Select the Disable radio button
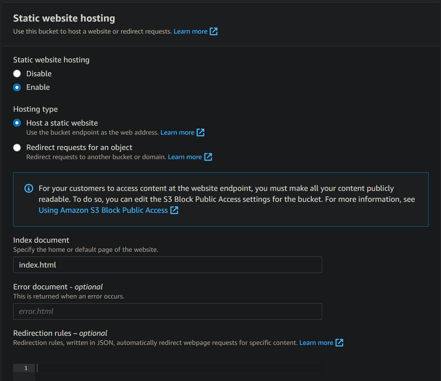This screenshot has width=441, height=381. click(x=17, y=74)
